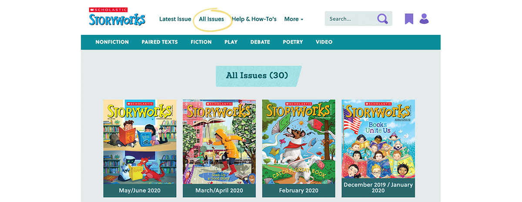
Task: Open bookmarks via the purple bookmark icon
Action: [x=409, y=19]
